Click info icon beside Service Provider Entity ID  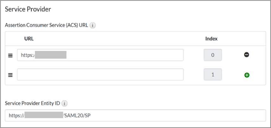click(64, 103)
